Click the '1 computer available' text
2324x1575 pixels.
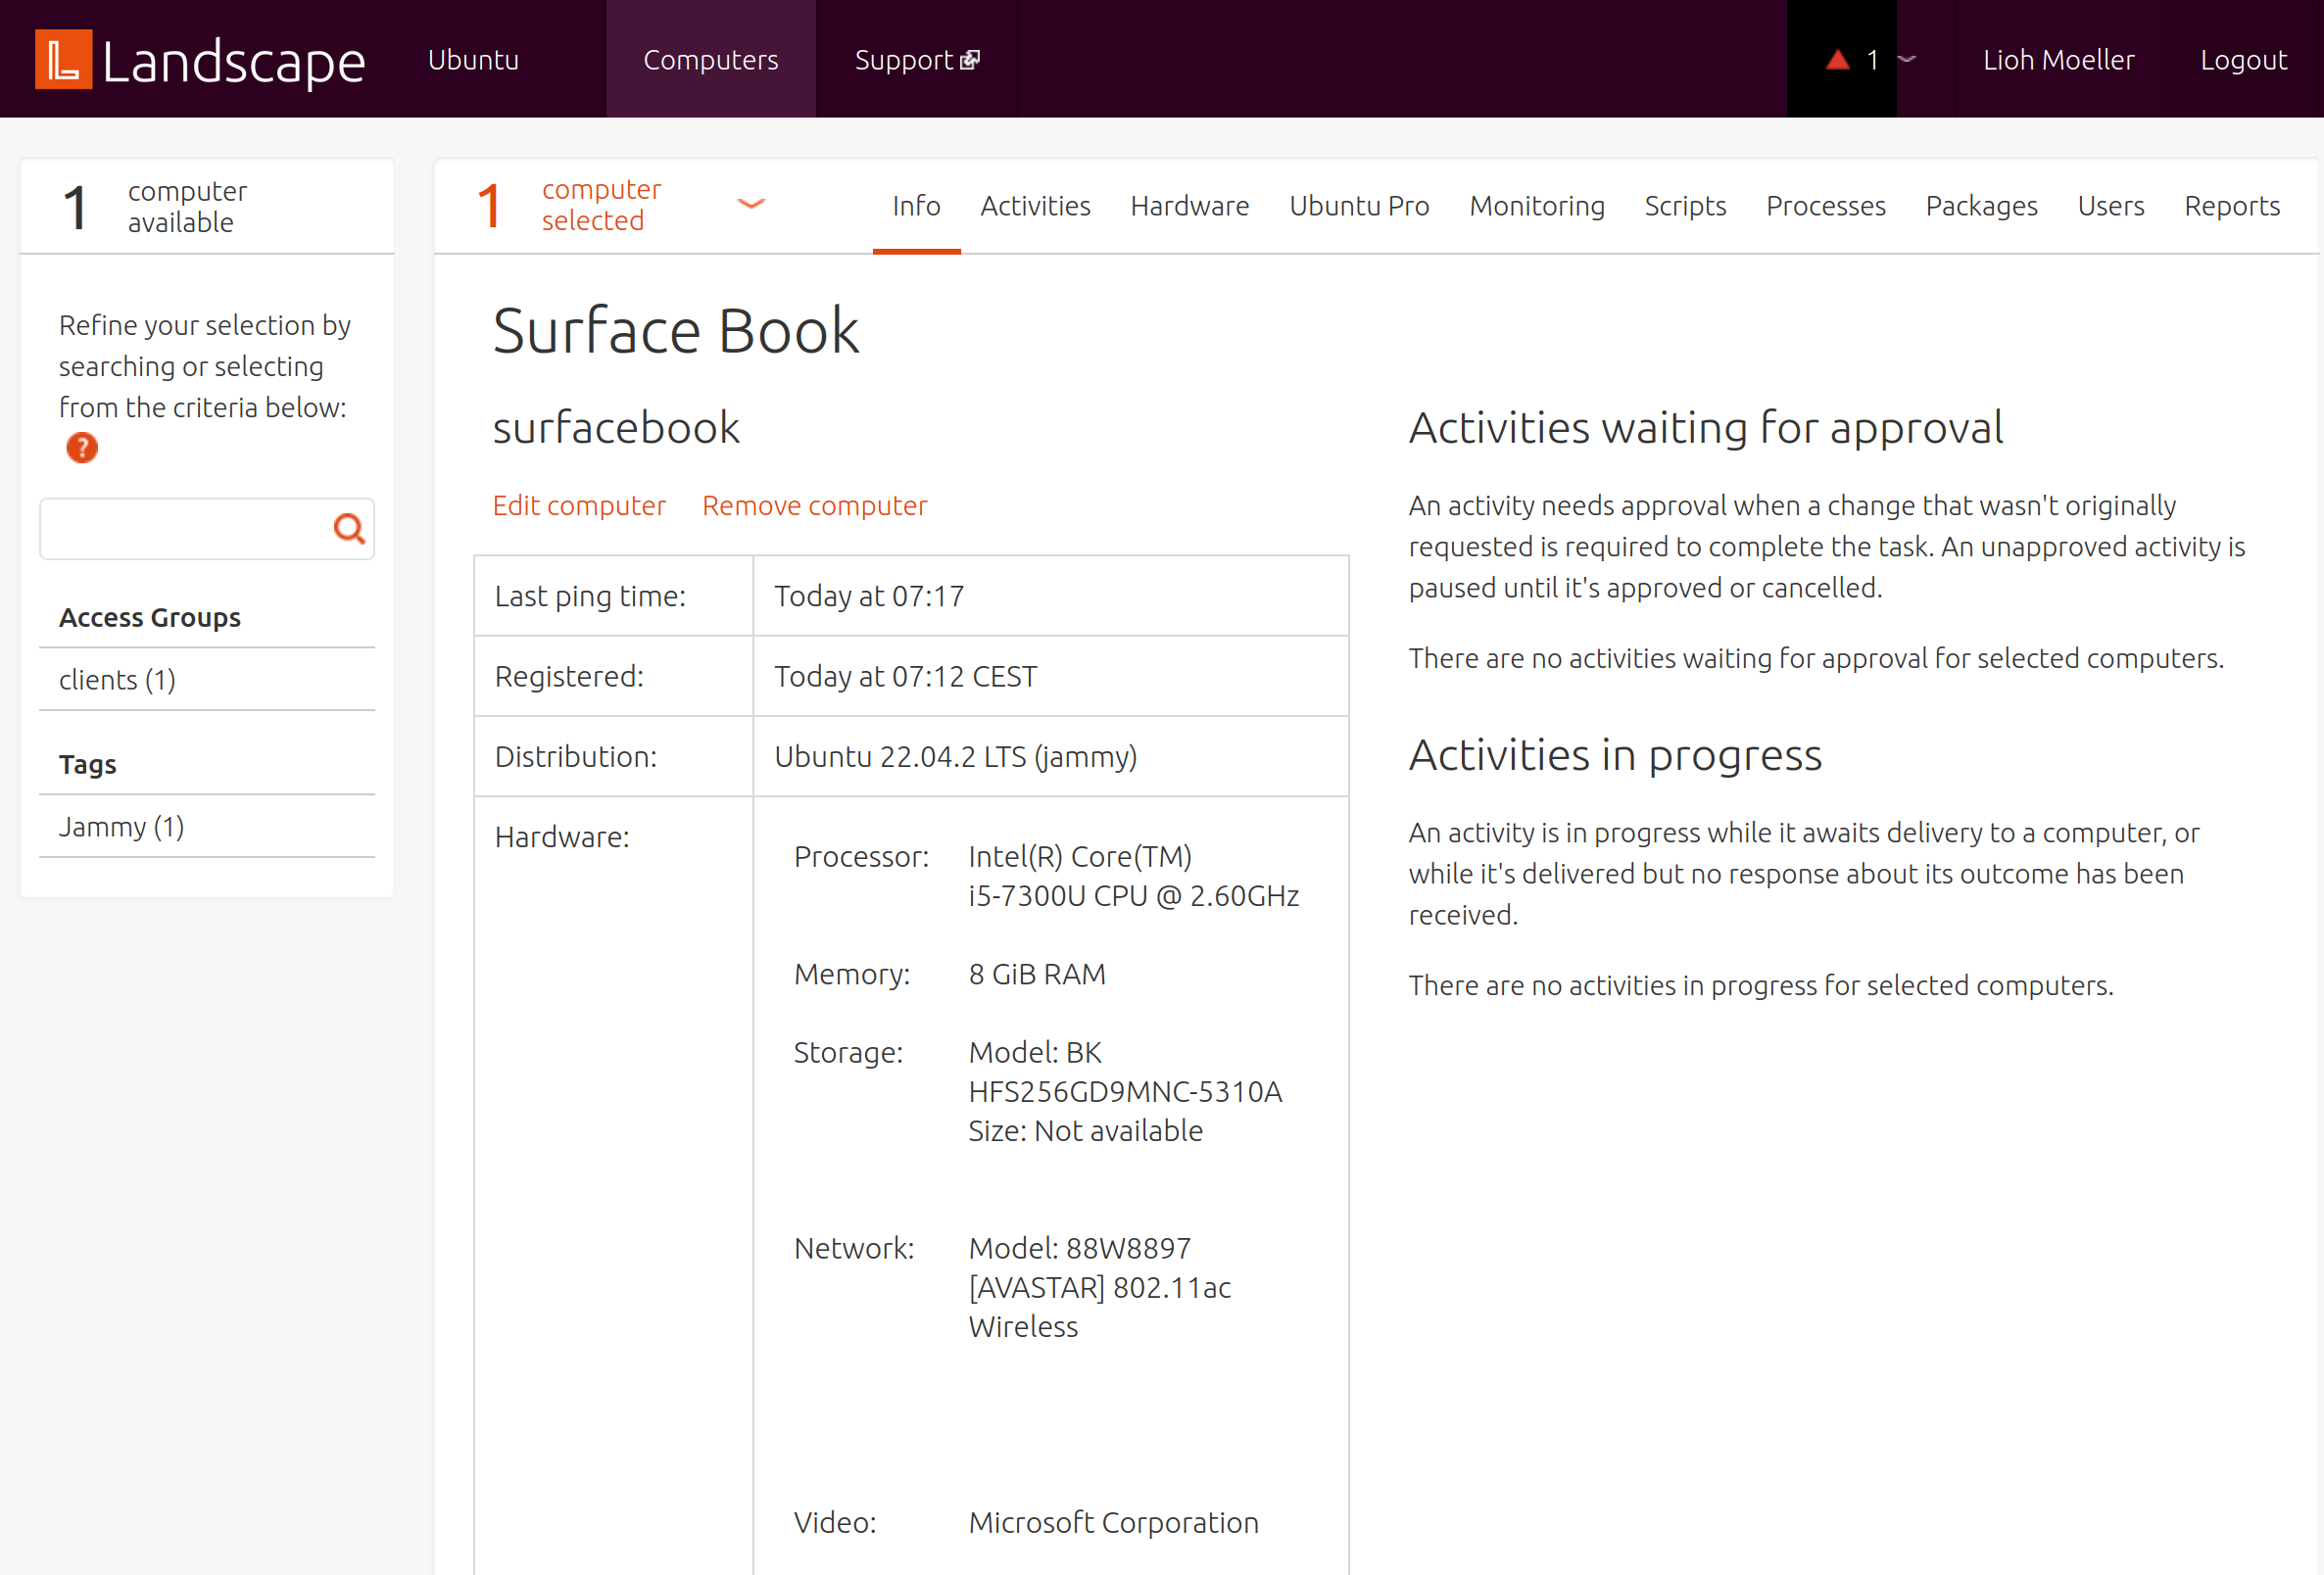154,206
